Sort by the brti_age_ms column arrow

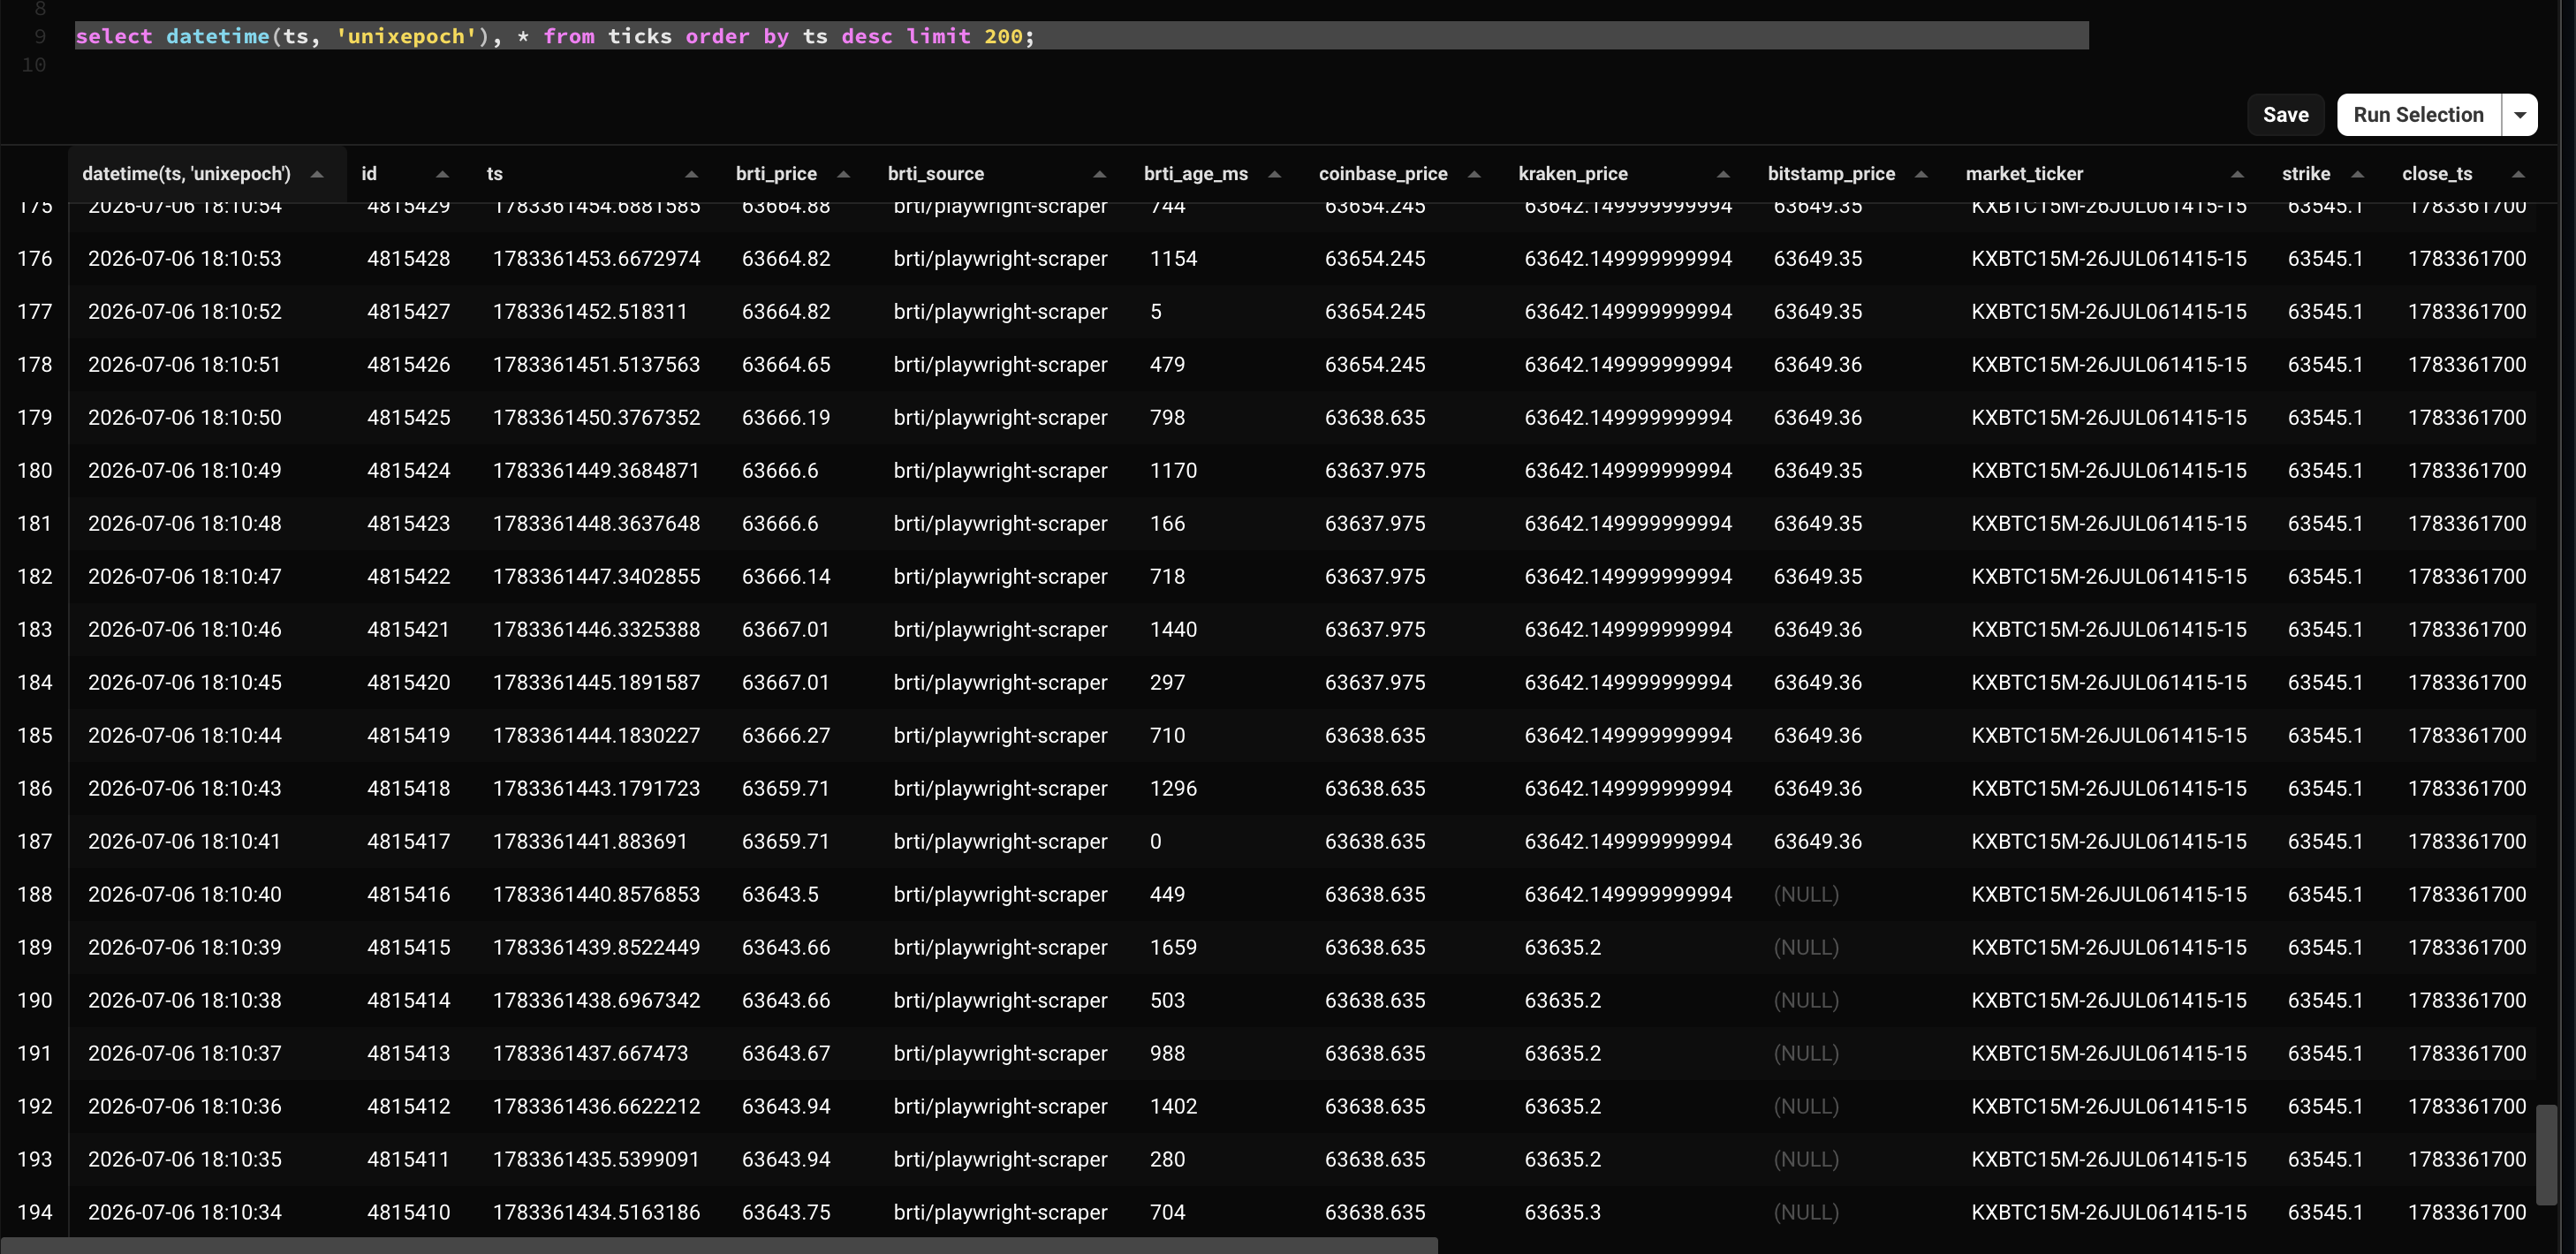click(1274, 174)
